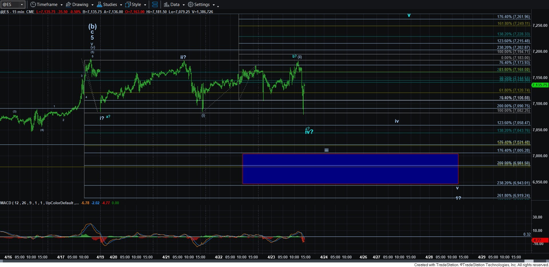The image size is (549, 267).
Task: Expand the Studies dropdown arrow
Action: pos(121,5)
